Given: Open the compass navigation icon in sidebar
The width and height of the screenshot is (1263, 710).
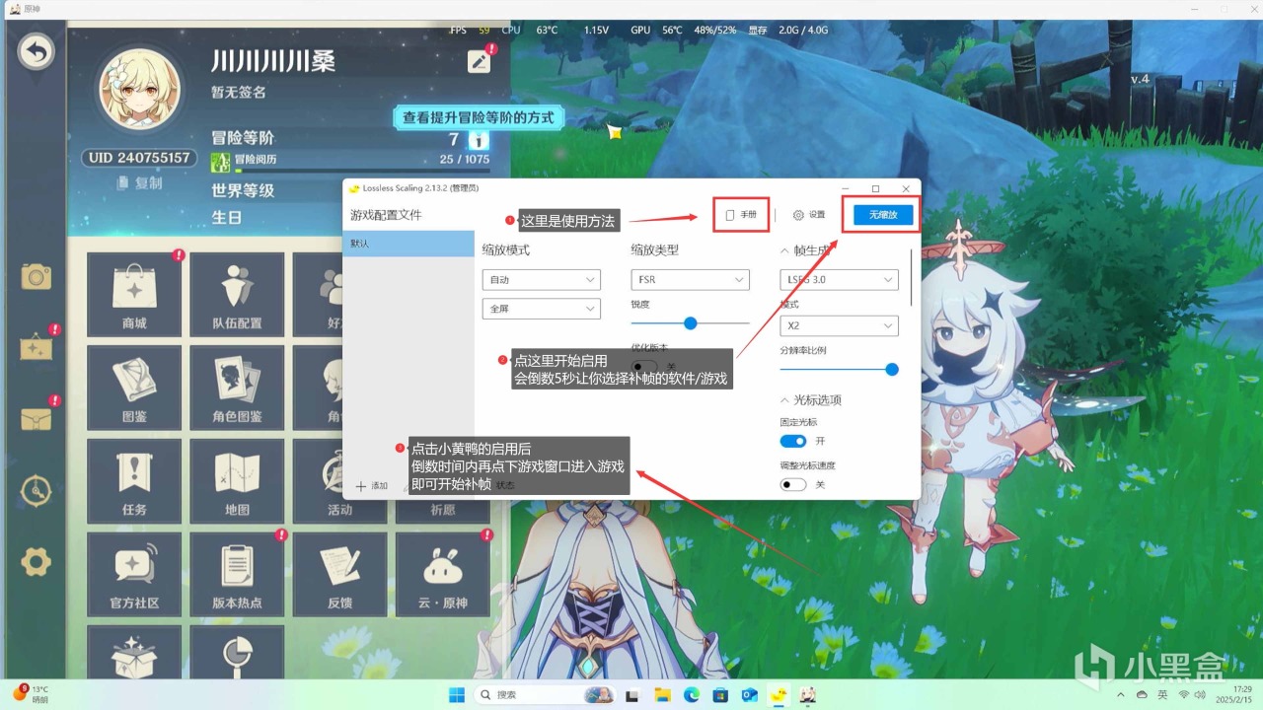Looking at the screenshot, I should pos(37,490).
